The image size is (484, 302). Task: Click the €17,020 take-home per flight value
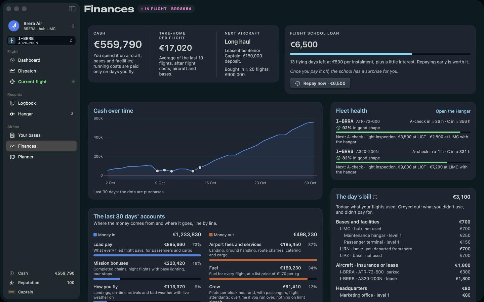(x=175, y=48)
